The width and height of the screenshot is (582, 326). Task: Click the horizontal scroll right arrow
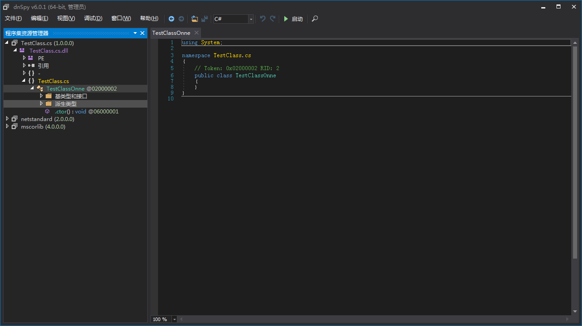[568, 319]
